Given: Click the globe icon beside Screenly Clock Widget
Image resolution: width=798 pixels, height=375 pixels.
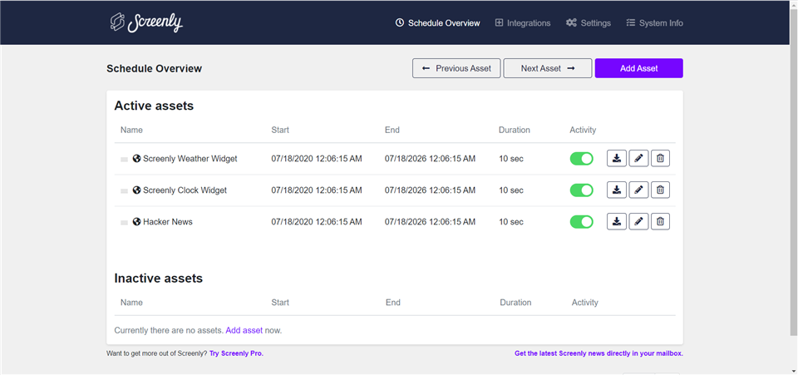Looking at the screenshot, I should tap(136, 190).
